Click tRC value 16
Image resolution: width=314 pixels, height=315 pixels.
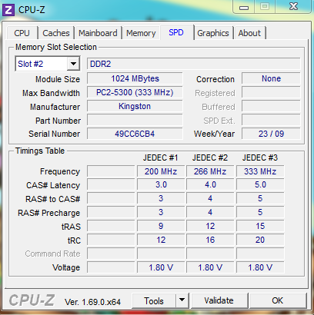coord(210,240)
